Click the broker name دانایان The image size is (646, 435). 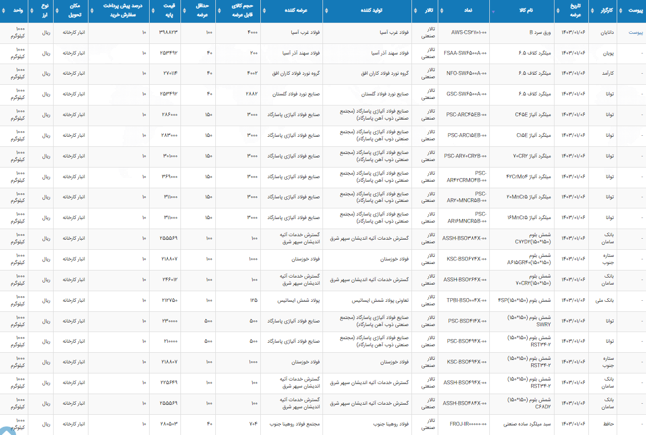click(607, 32)
